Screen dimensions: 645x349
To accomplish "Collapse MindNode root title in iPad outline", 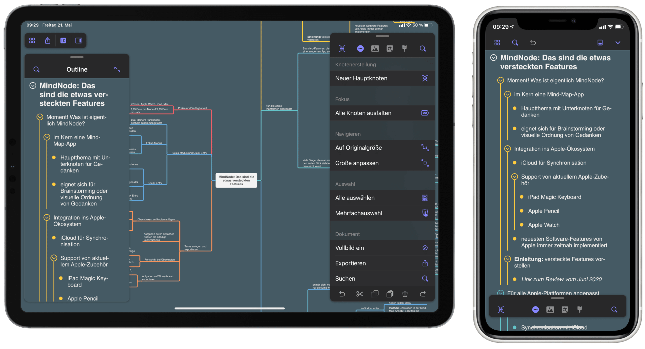I will coord(33,85).
